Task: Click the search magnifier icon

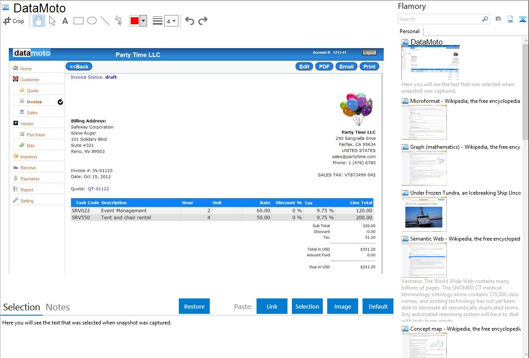Action: pos(485,19)
